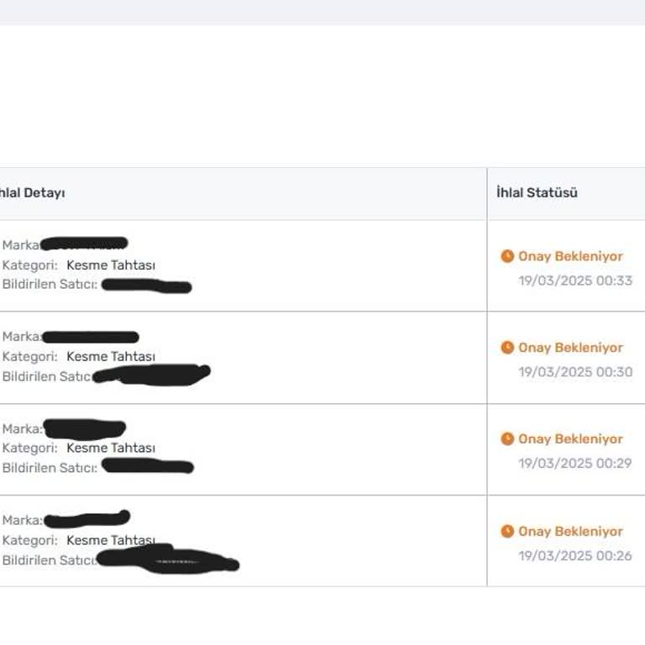The width and height of the screenshot is (645, 645).
Task: Click Kesme Tahtası category in the third row
Action: click(111, 448)
